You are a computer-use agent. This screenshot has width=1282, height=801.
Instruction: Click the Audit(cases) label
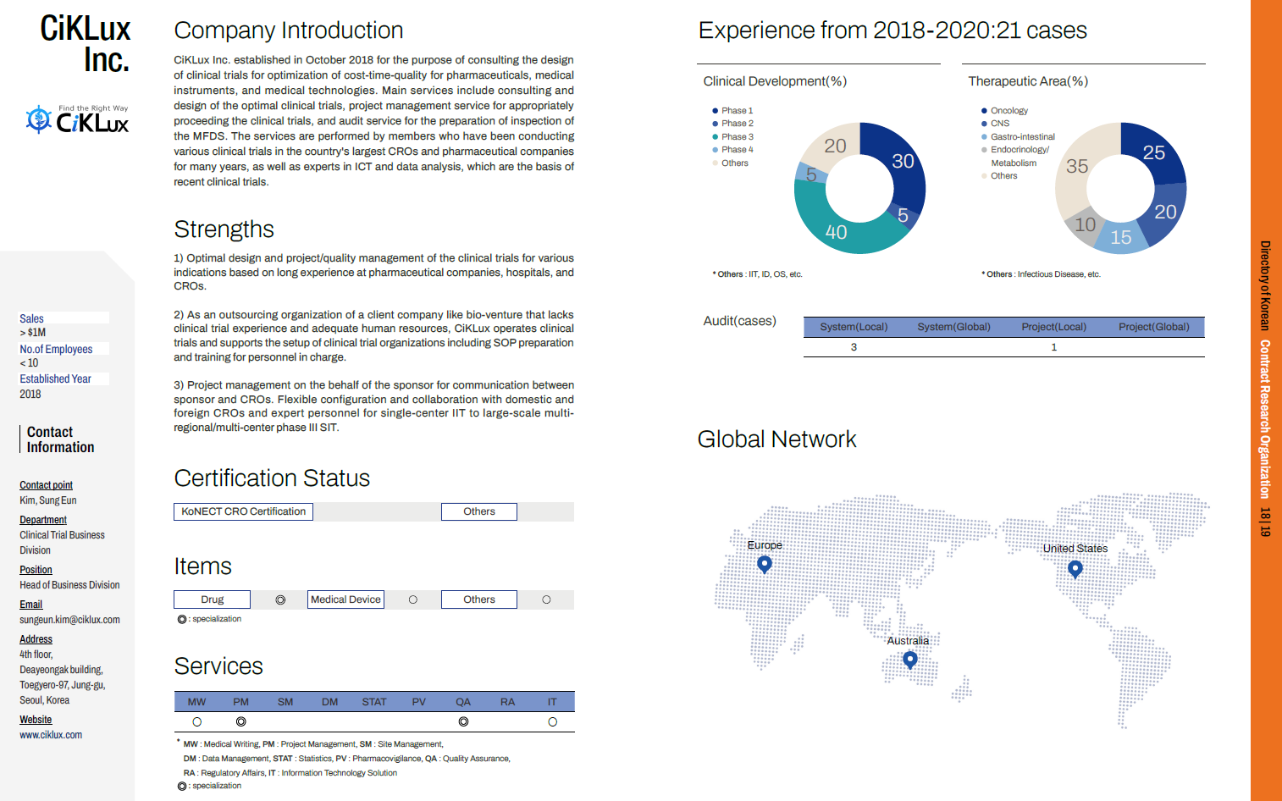tap(739, 321)
